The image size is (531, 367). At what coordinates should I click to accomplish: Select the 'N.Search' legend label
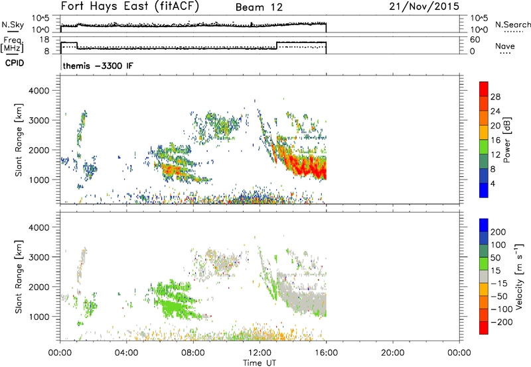(512, 25)
